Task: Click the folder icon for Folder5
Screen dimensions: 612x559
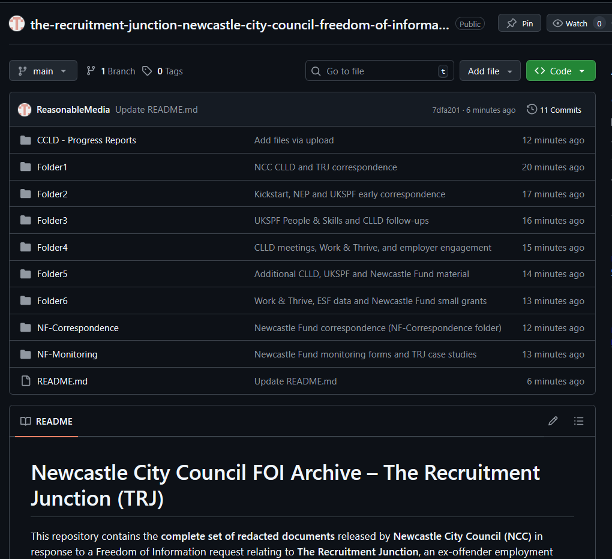Action: click(x=26, y=274)
